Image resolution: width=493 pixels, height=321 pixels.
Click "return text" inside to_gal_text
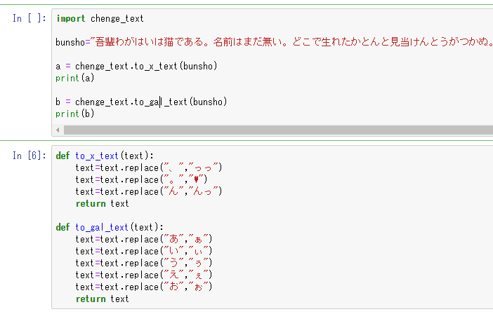point(103,299)
